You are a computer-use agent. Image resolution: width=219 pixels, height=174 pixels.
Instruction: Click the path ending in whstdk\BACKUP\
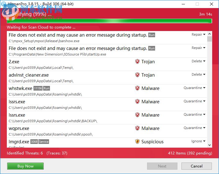pyautogui.click(x=53, y=121)
